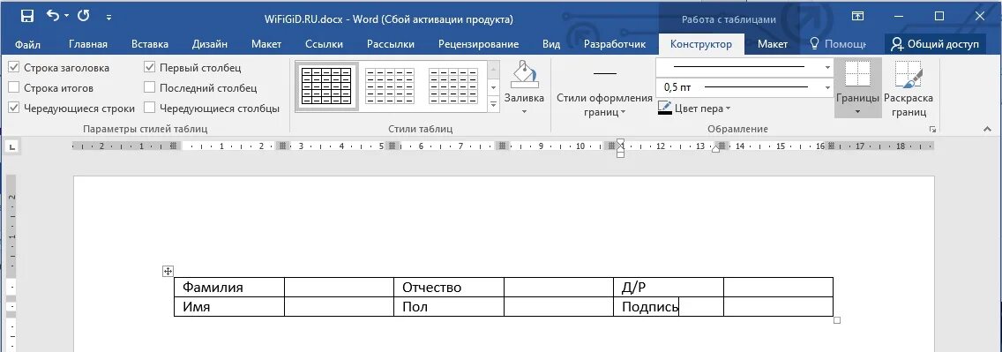Switch to the Главная tab
Viewport: 1002px width, 352px height.
(88, 44)
